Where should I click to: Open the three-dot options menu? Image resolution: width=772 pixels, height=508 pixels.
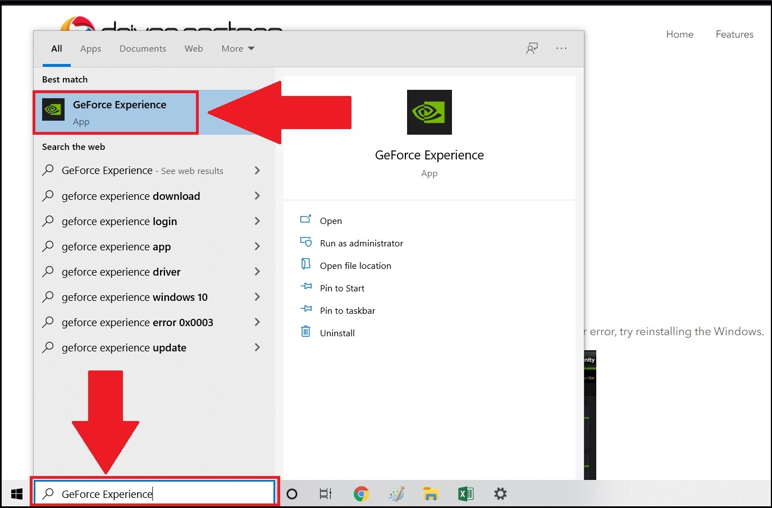coord(561,48)
